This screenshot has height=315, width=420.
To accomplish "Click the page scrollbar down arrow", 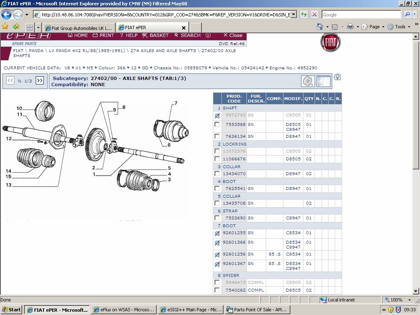I will [416, 291].
